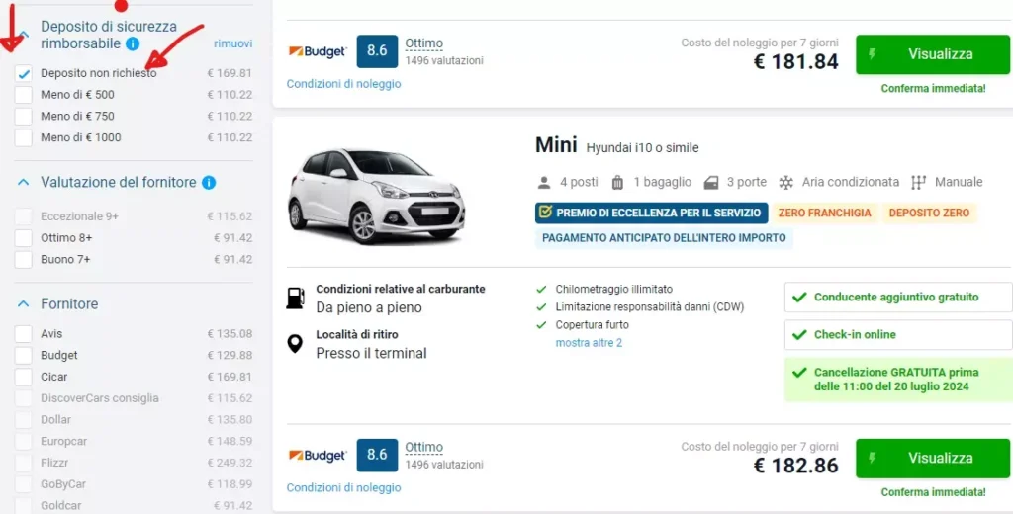
Task: Open Condizioni di noleggio for € 182.86 offer
Action: pyautogui.click(x=343, y=487)
